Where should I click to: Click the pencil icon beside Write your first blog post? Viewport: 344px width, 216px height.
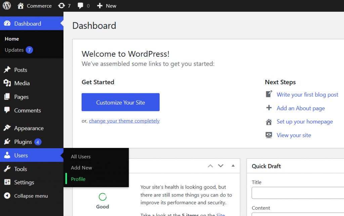[x=269, y=94]
